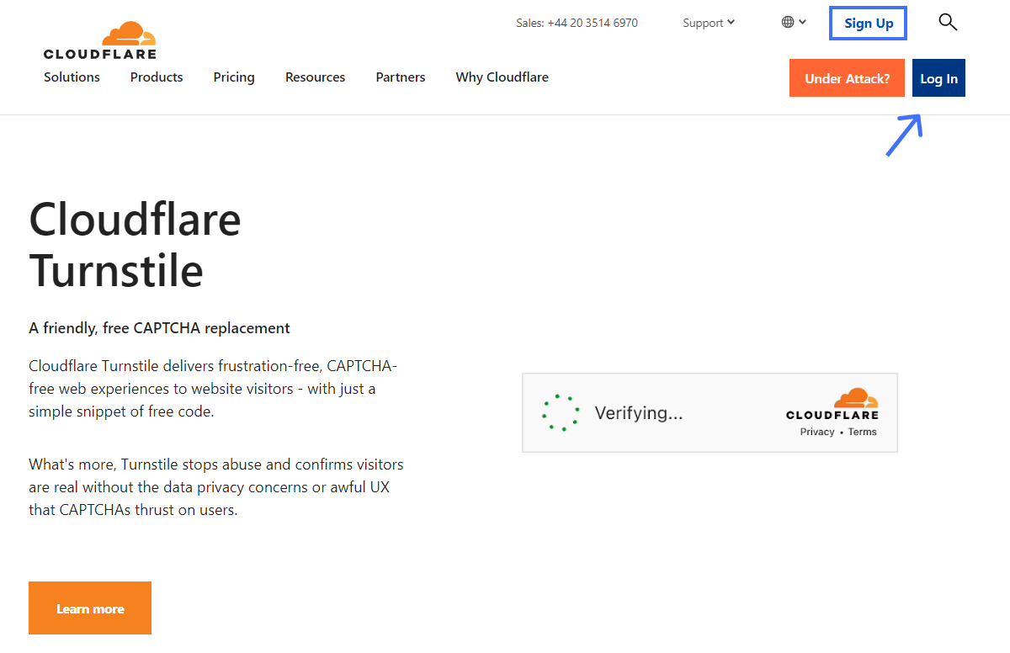The height and width of the screenshot is (653, 1010).
Task: Click the outlined Sign Up button
Action: click(869, 24)
